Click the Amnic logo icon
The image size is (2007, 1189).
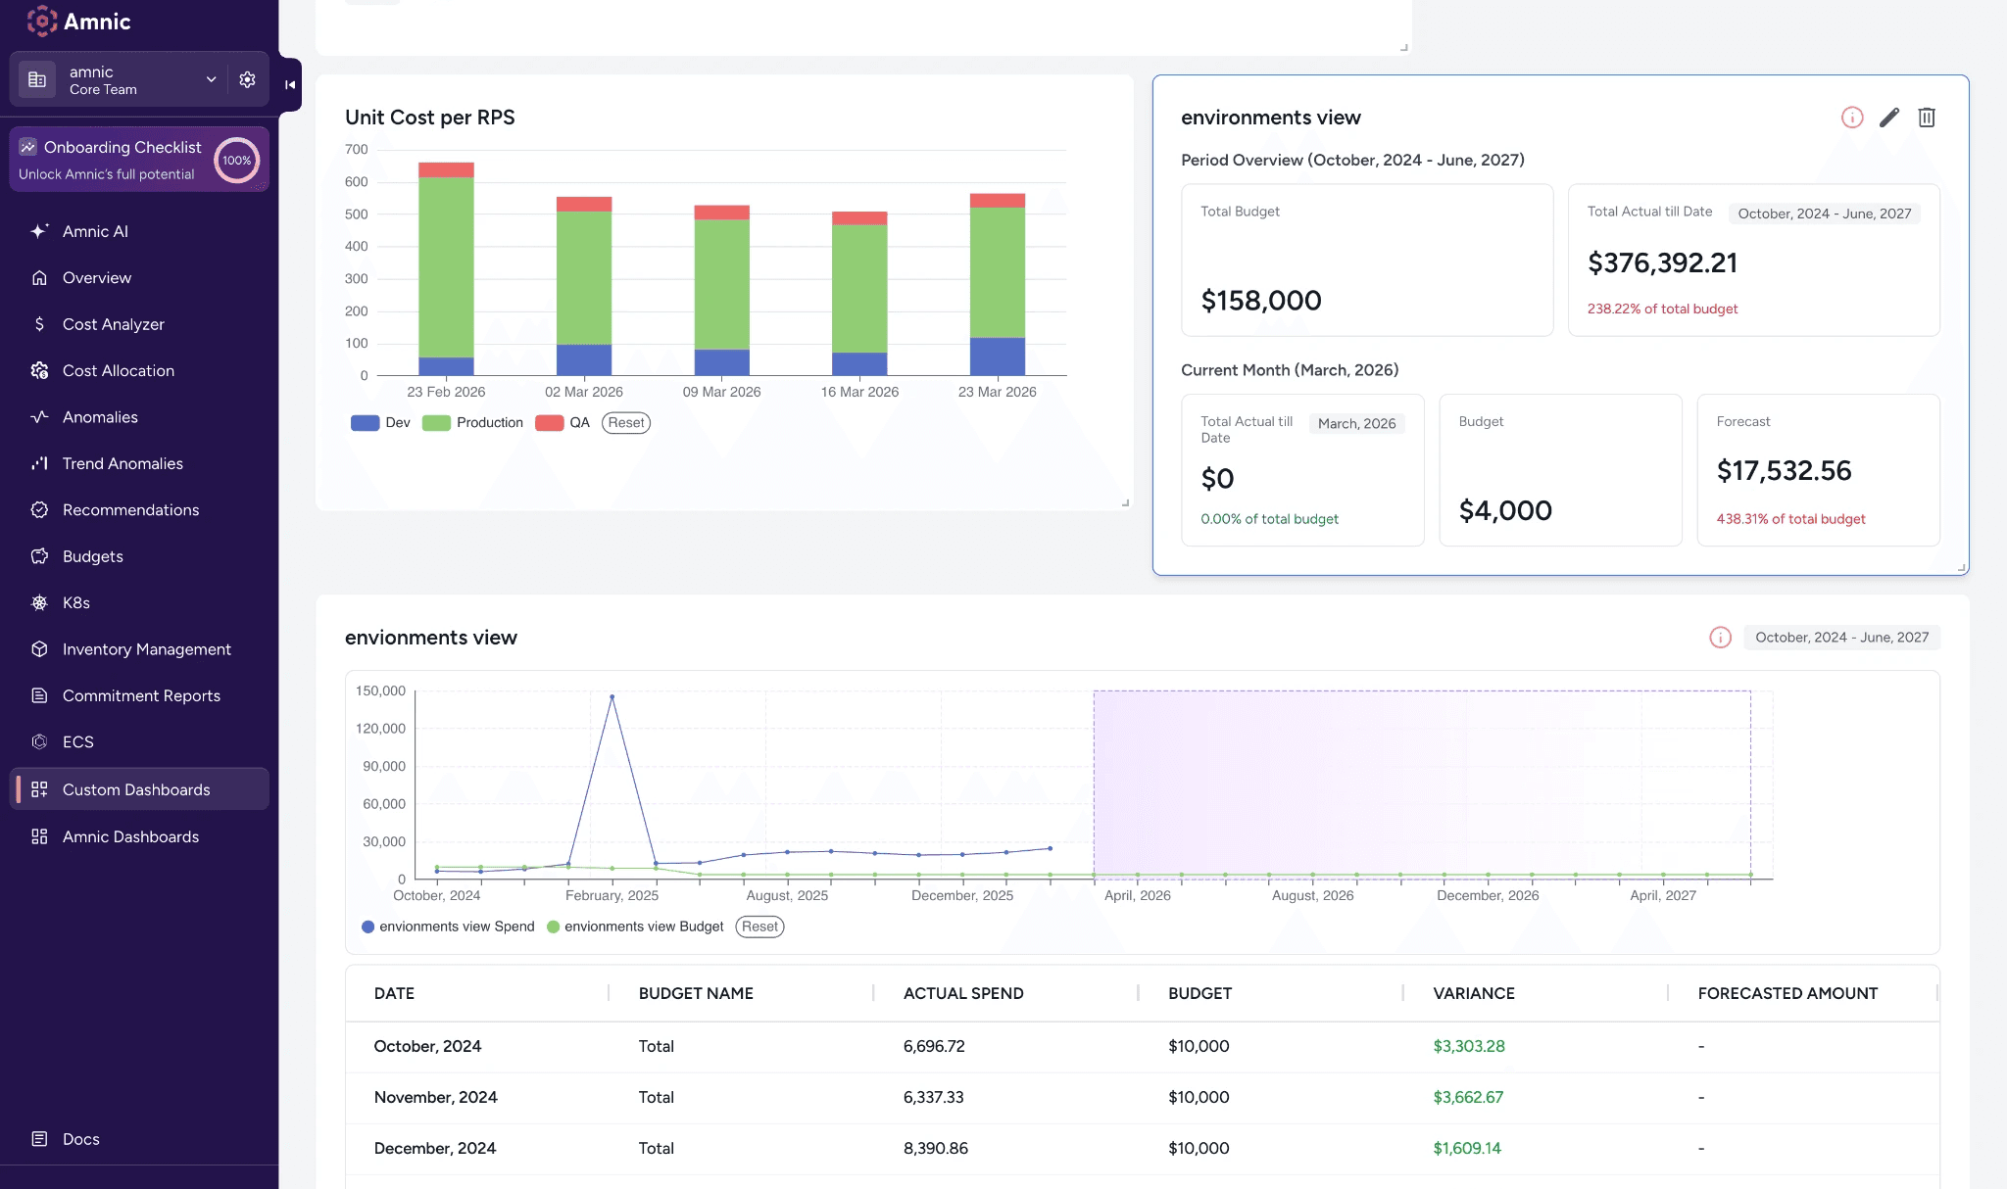(41, 21)
